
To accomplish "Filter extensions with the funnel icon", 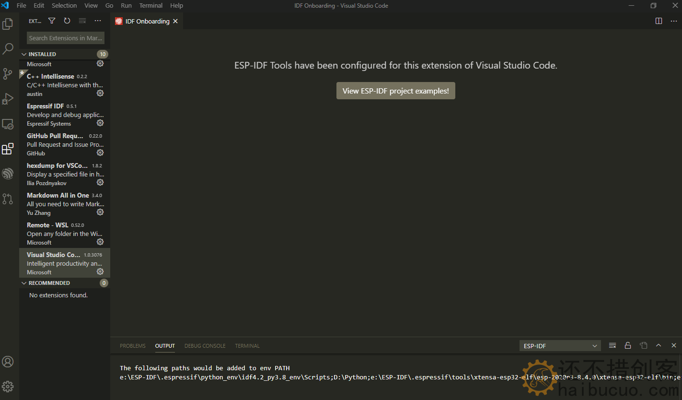I will pyautogui.click(x=52, y=21).
